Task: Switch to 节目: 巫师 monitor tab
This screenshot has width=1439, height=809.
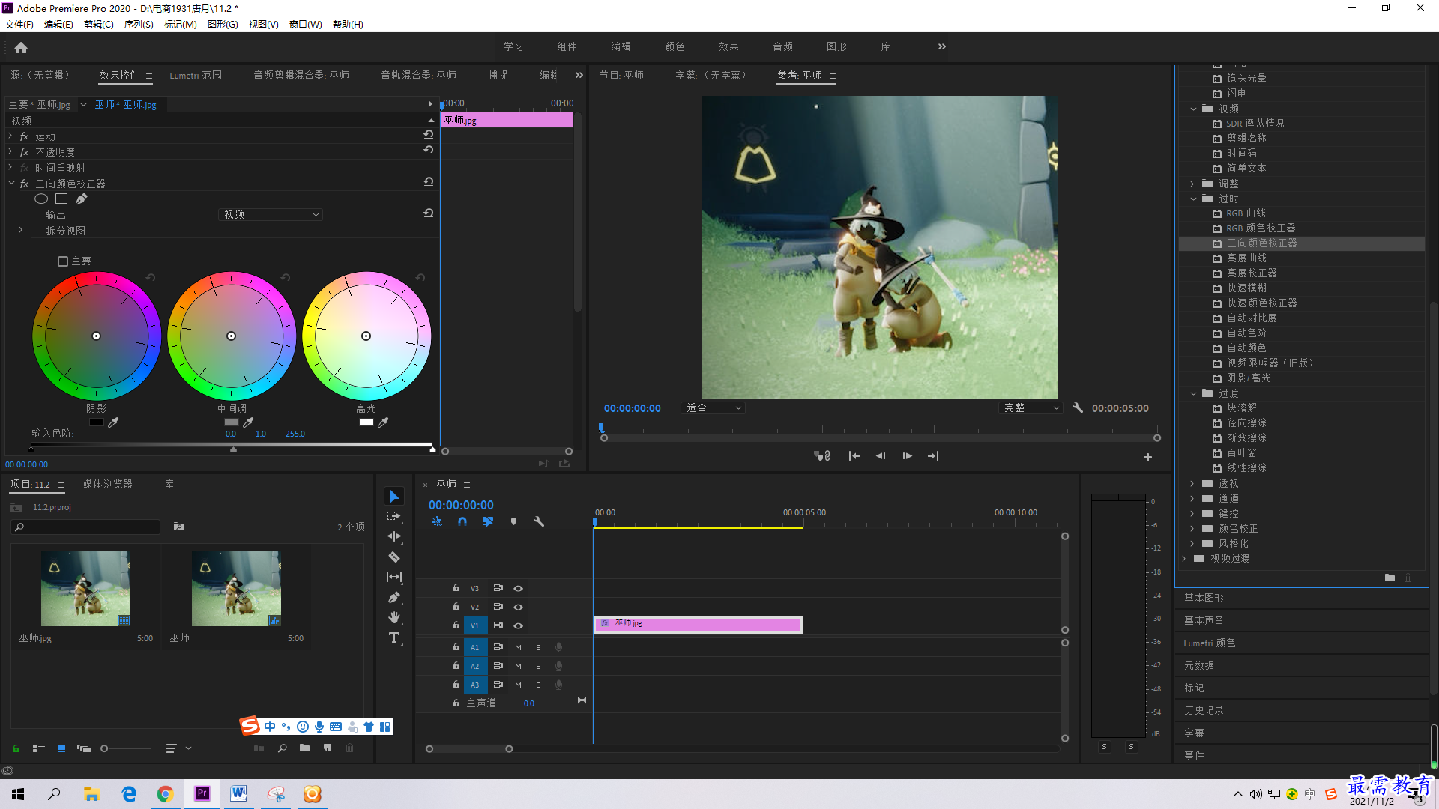Action: click(621, 75)
